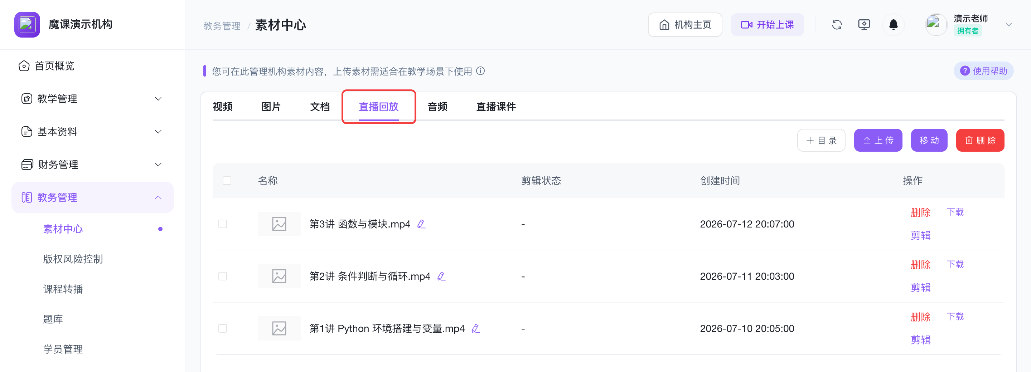Switch to the 音频 tab
The height and width of the screenshot is (372, 1031).
click(437, 107)
